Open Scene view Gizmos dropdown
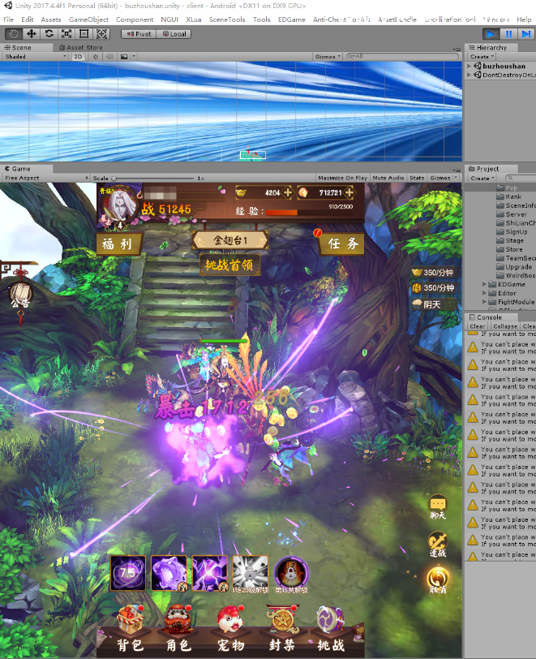The width and height of the screenshot is (536, 659). pyautogui.click(x=328, y=56)
